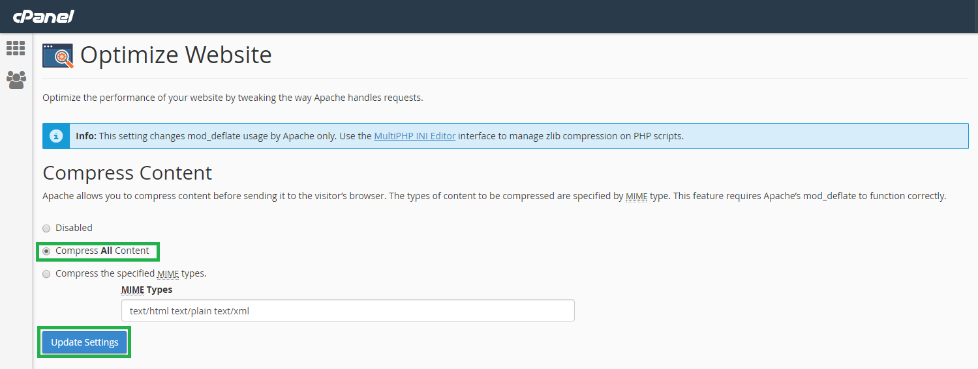Screen dimensions: 978x369
Task: Click the bold "Info:" text in notice
Action: 86,136
